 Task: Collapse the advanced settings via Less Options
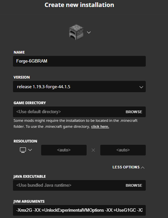pos(126,167)
